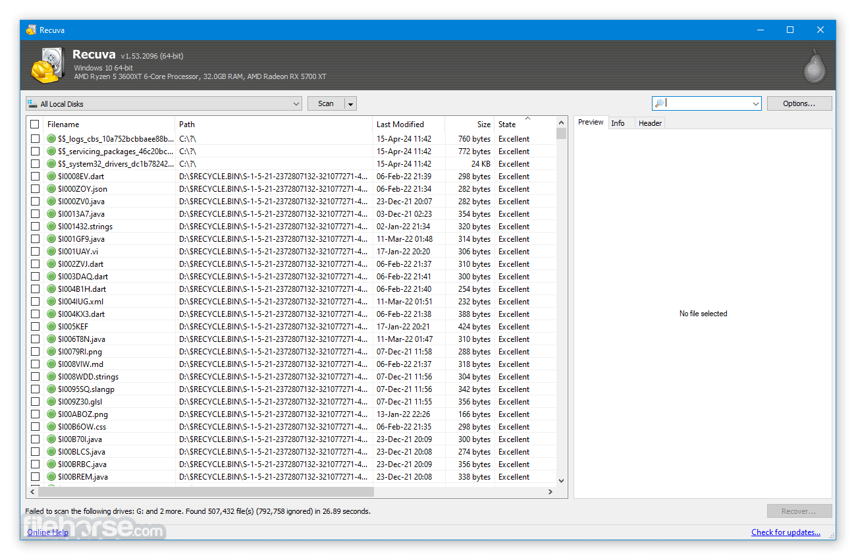Expand the search filter dropdown arrow

755,103
